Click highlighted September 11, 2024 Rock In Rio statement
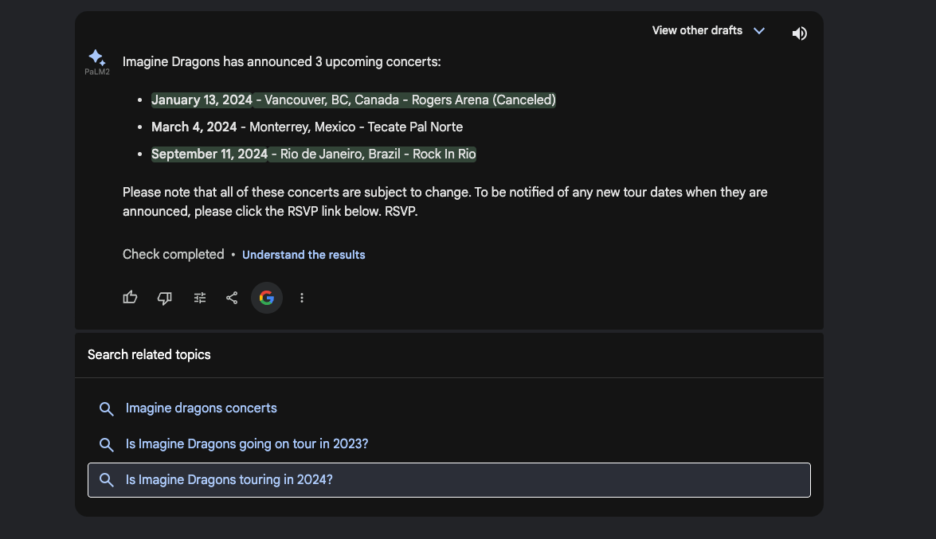The image size is (936, 539). [313, 154]
